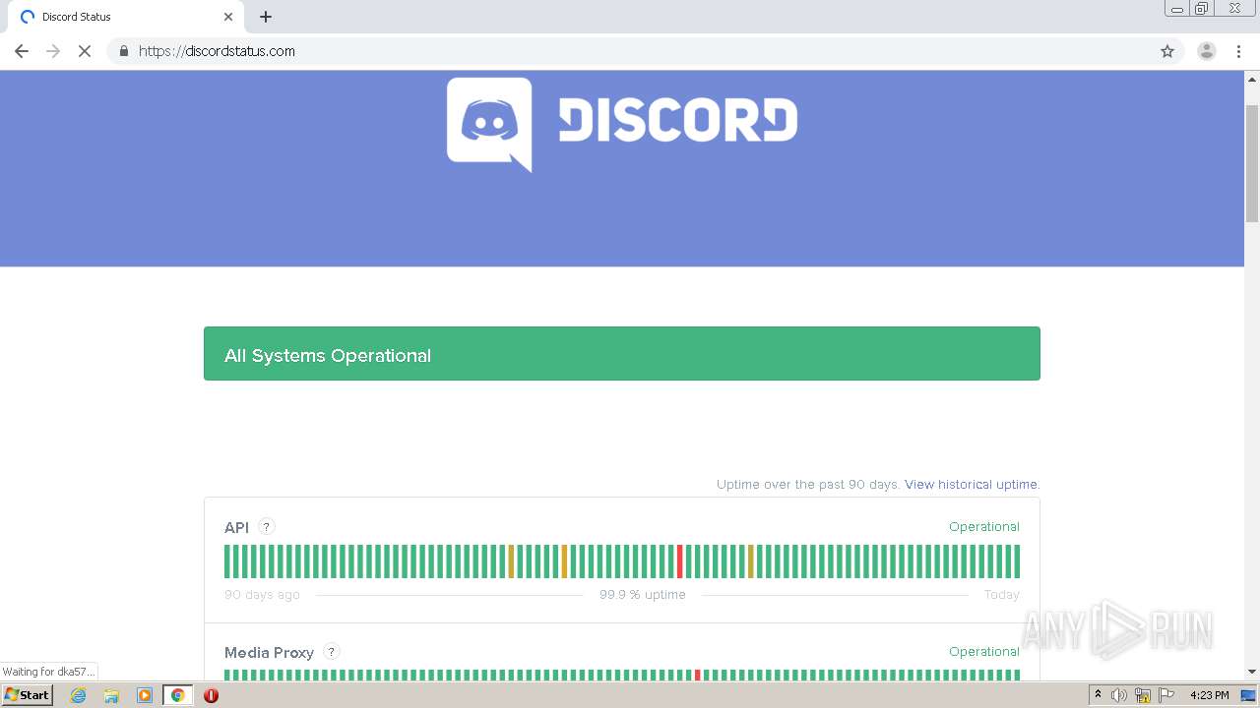This screenshot has height=708, width=1260.
Task: Open File Explorer from taskbar
Action: pos(111,695)
